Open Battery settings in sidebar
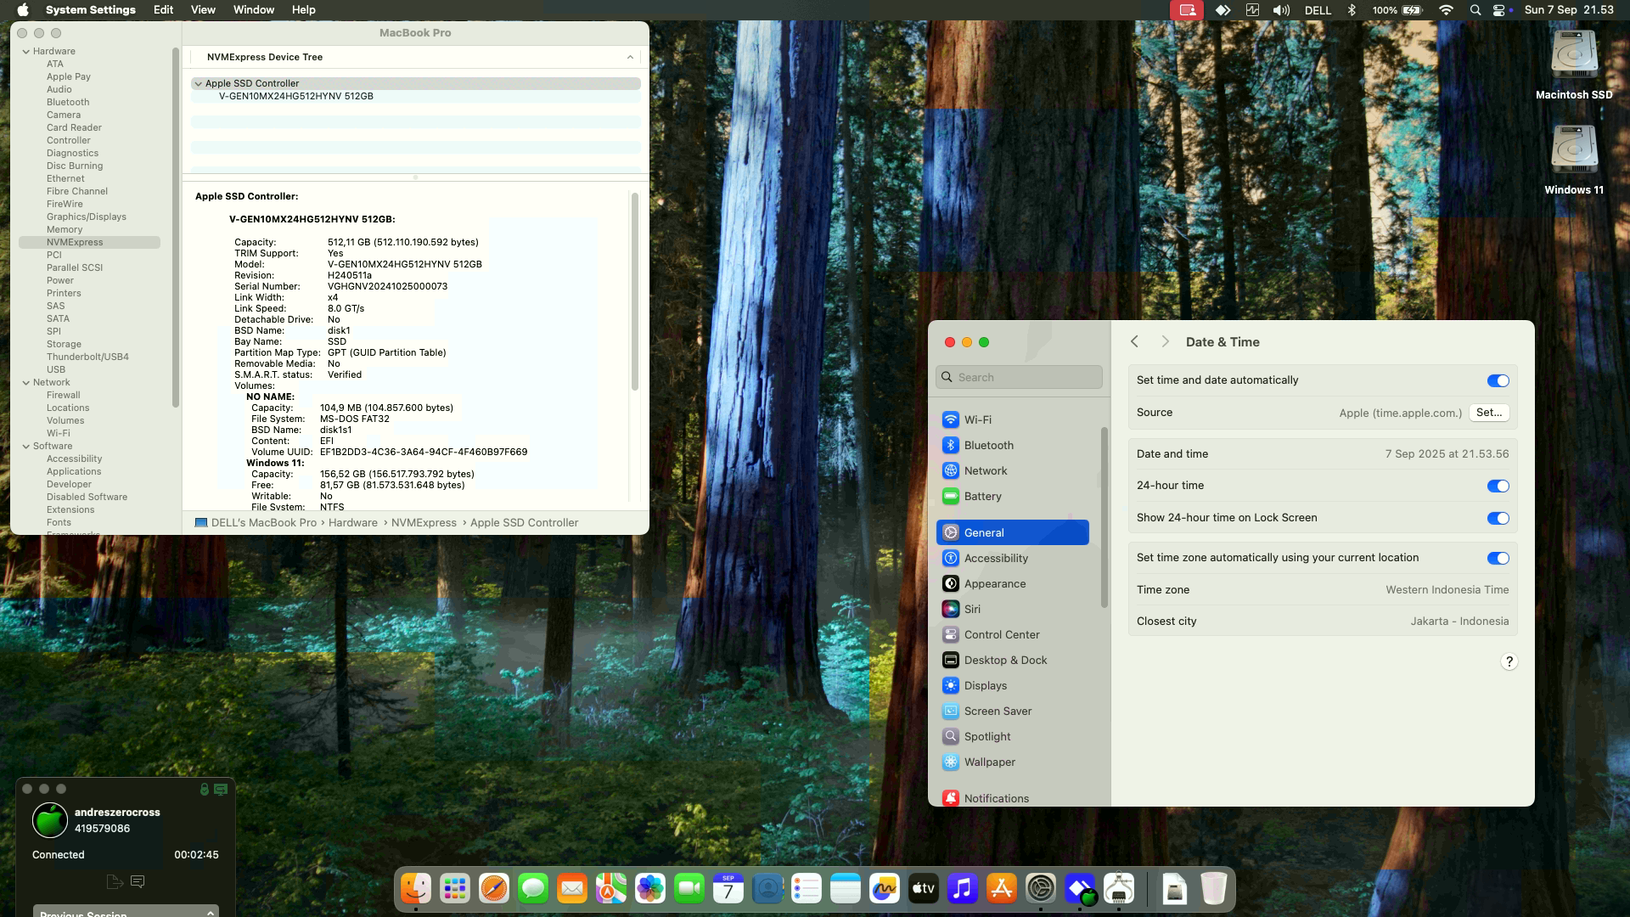1630x917 pixels. click(1012, 496)
